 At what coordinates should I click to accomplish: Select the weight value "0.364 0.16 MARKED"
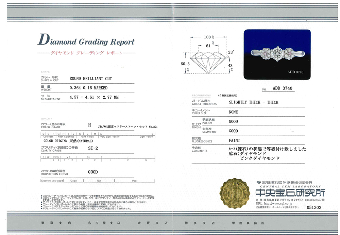point(88,88)
